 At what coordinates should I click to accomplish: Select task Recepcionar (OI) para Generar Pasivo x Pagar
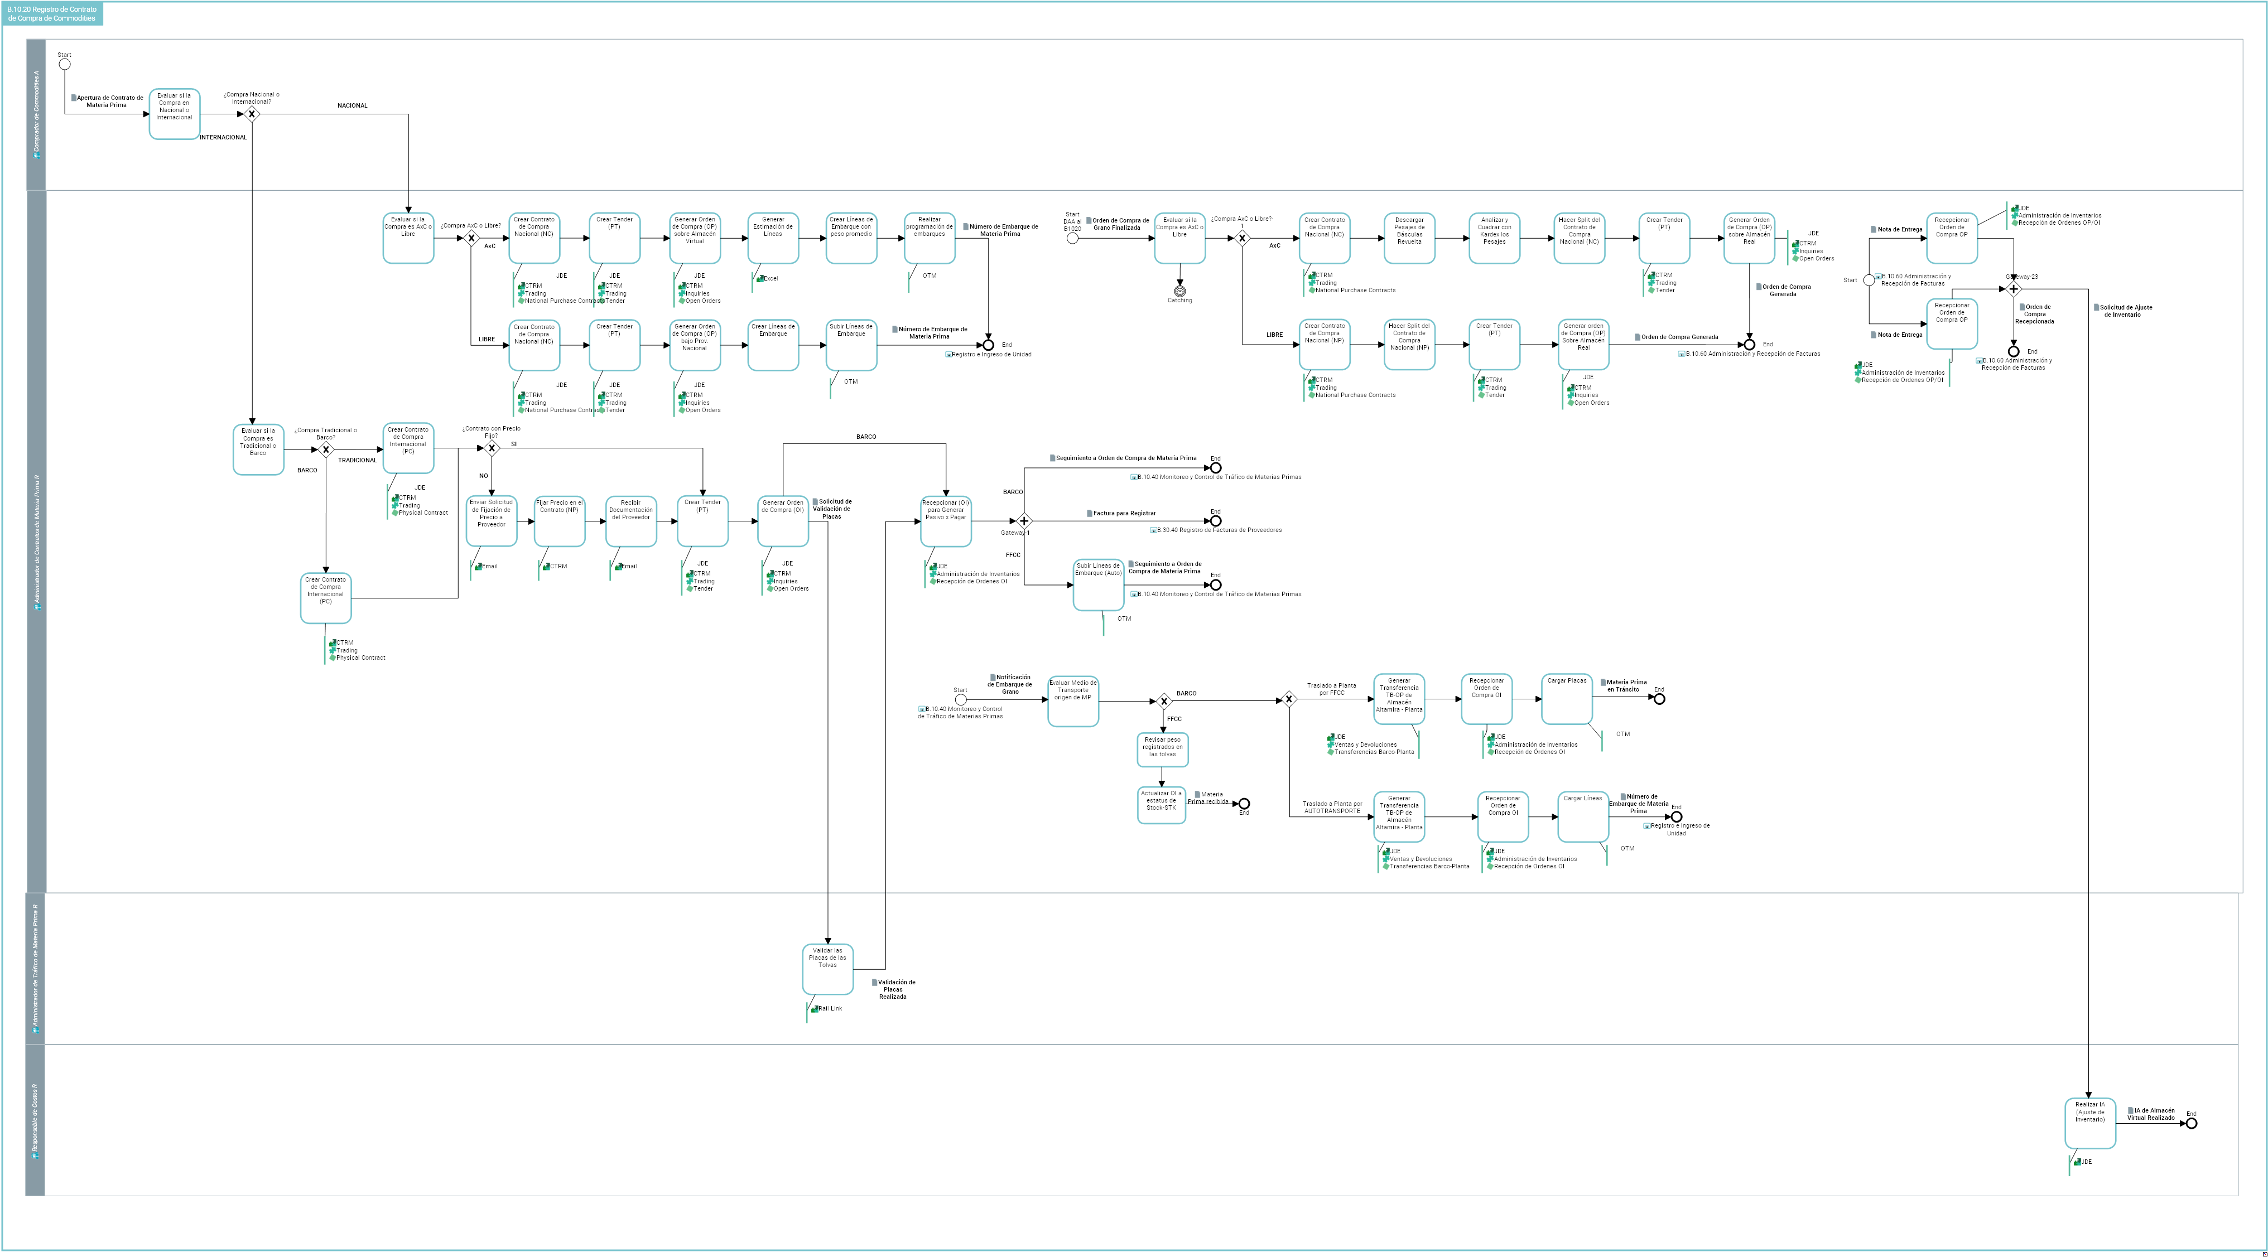[x=946, y=521]
